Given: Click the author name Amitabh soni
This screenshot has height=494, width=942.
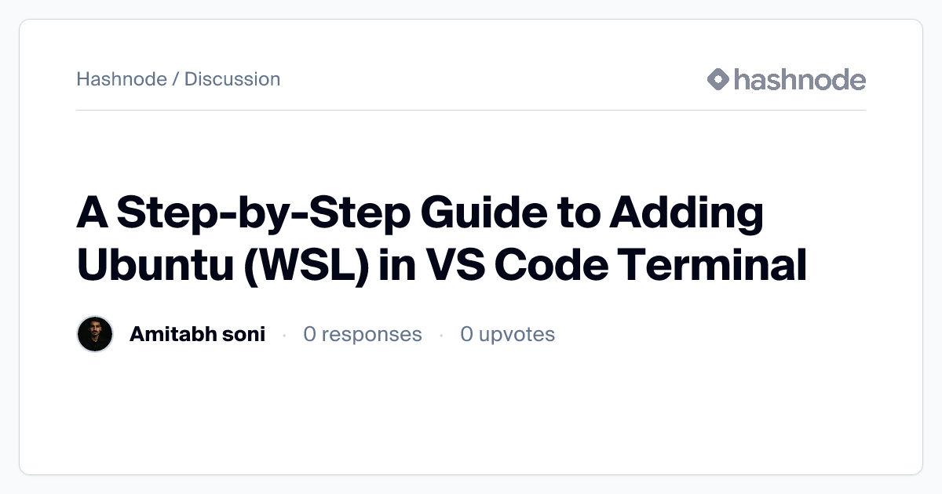Looking at the screenshot, I should coord(197,335).
